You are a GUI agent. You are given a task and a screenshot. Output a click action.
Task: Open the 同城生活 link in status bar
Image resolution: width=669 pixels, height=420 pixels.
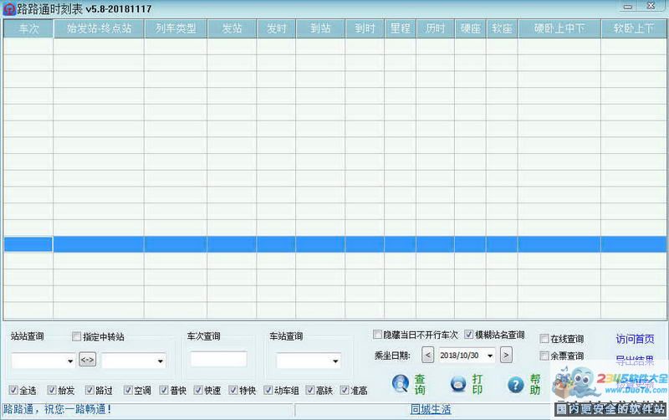(x=431, y=409)
